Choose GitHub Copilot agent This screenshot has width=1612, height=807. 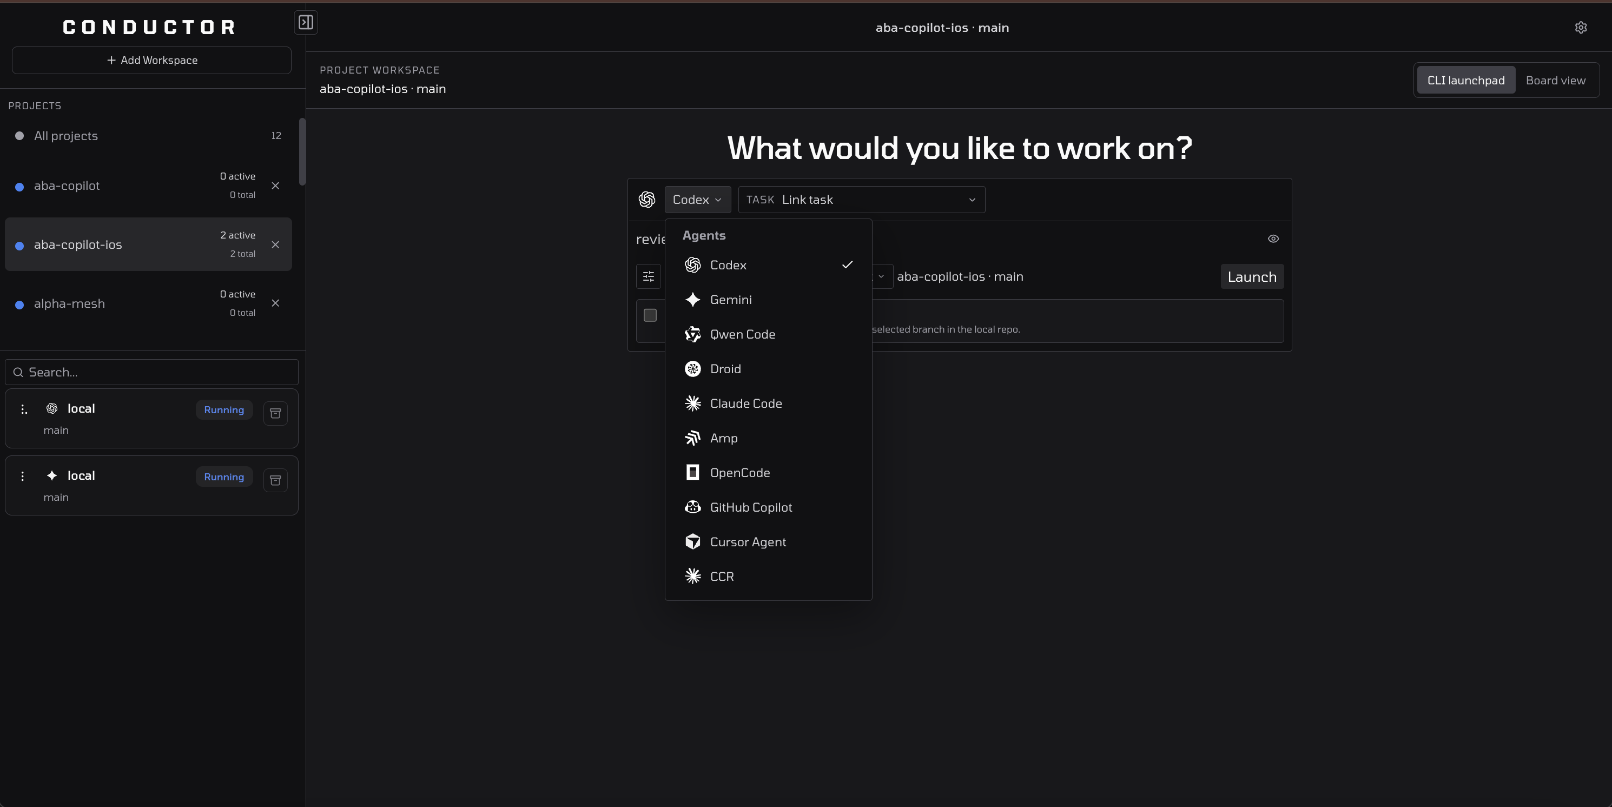coord(750,507)
